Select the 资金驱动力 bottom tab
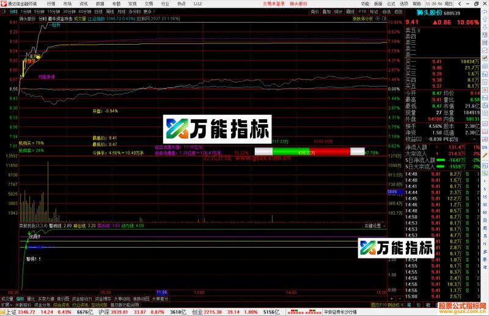 click(x=82, y=299)
